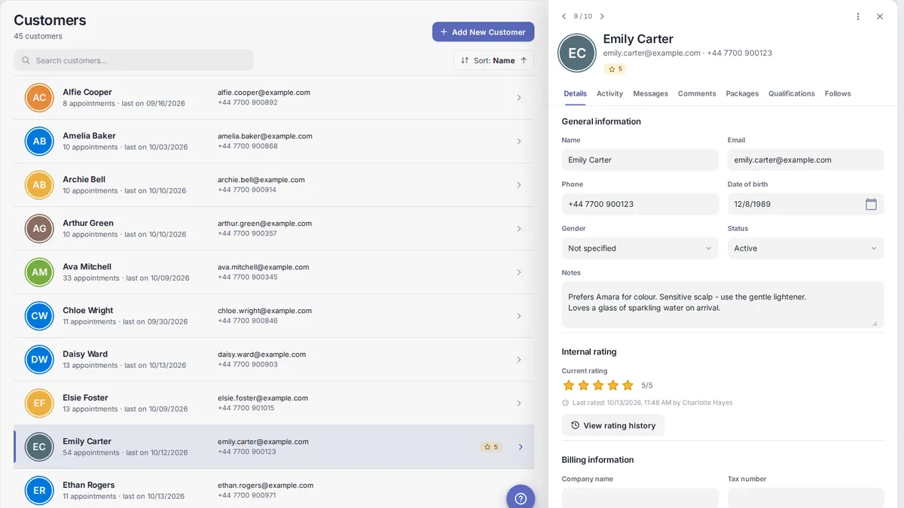The width and height of the screenshot is (904, 508).
Task: Click View rating history button
Action: 613,425
